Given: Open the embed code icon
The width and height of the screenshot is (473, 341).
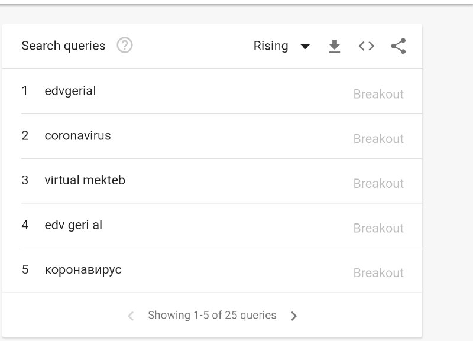Looking at the screenshot, I should point(366,46).
